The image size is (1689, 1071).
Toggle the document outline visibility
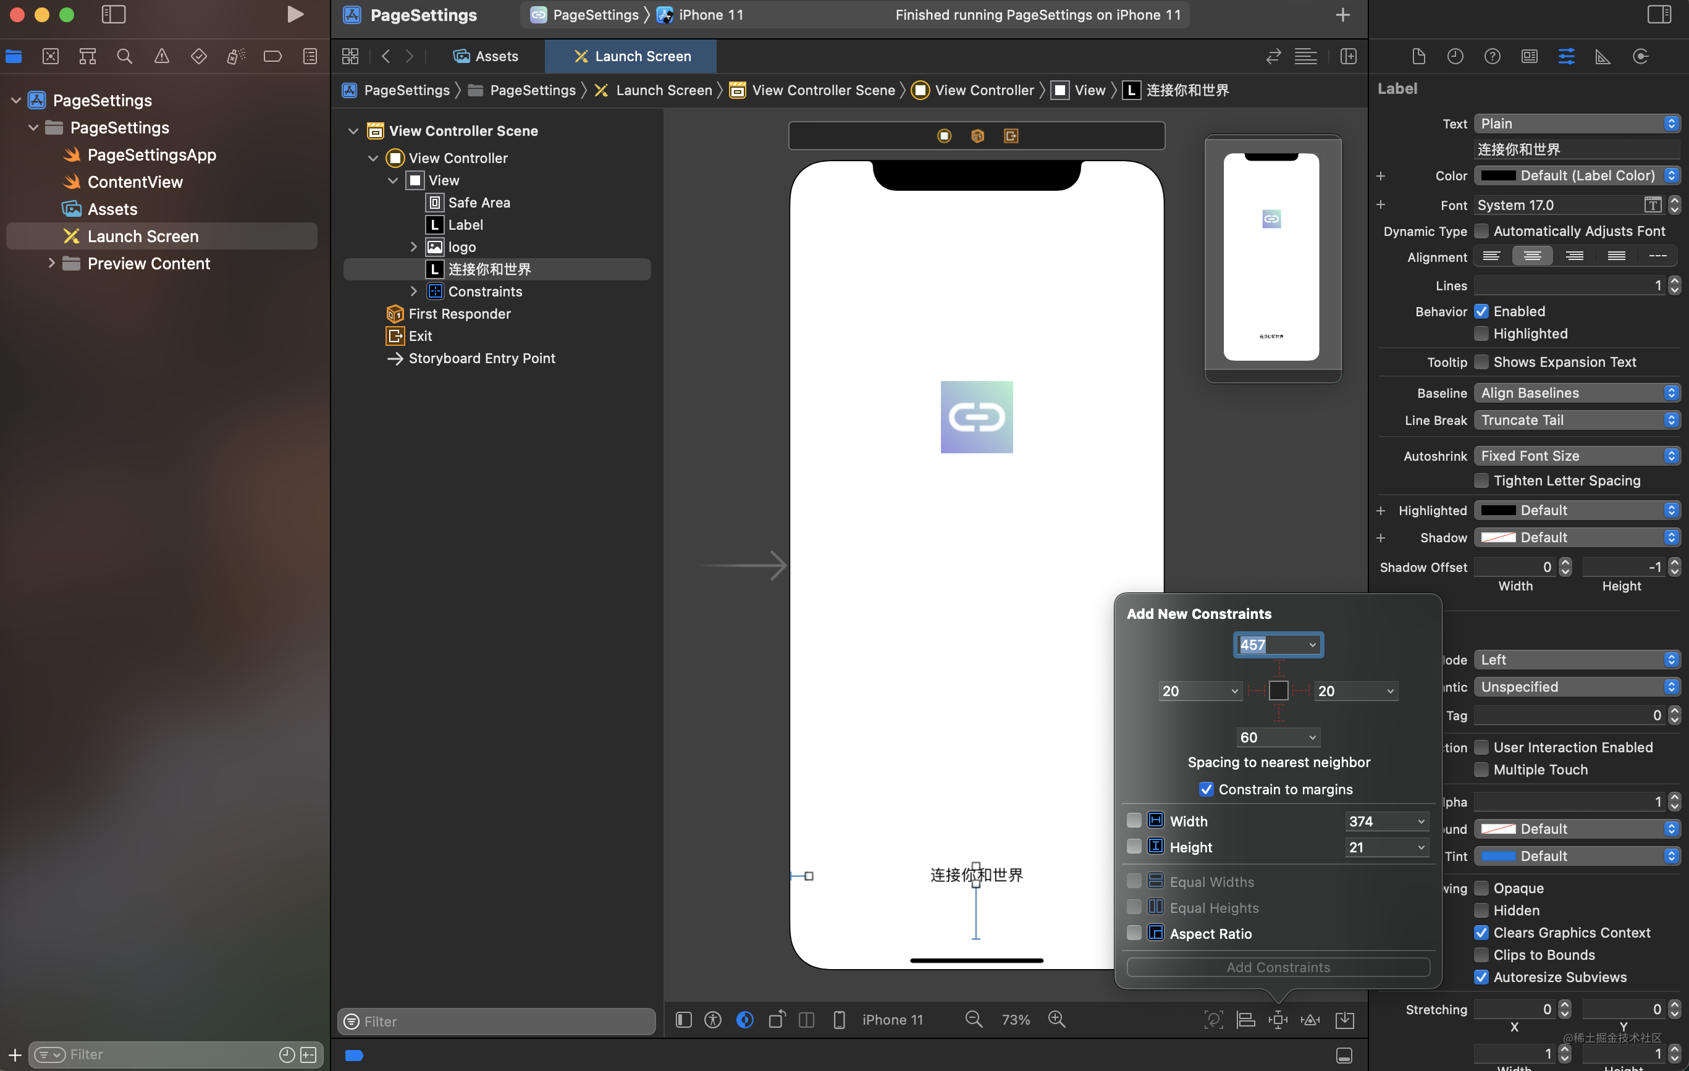(683, 1019)
